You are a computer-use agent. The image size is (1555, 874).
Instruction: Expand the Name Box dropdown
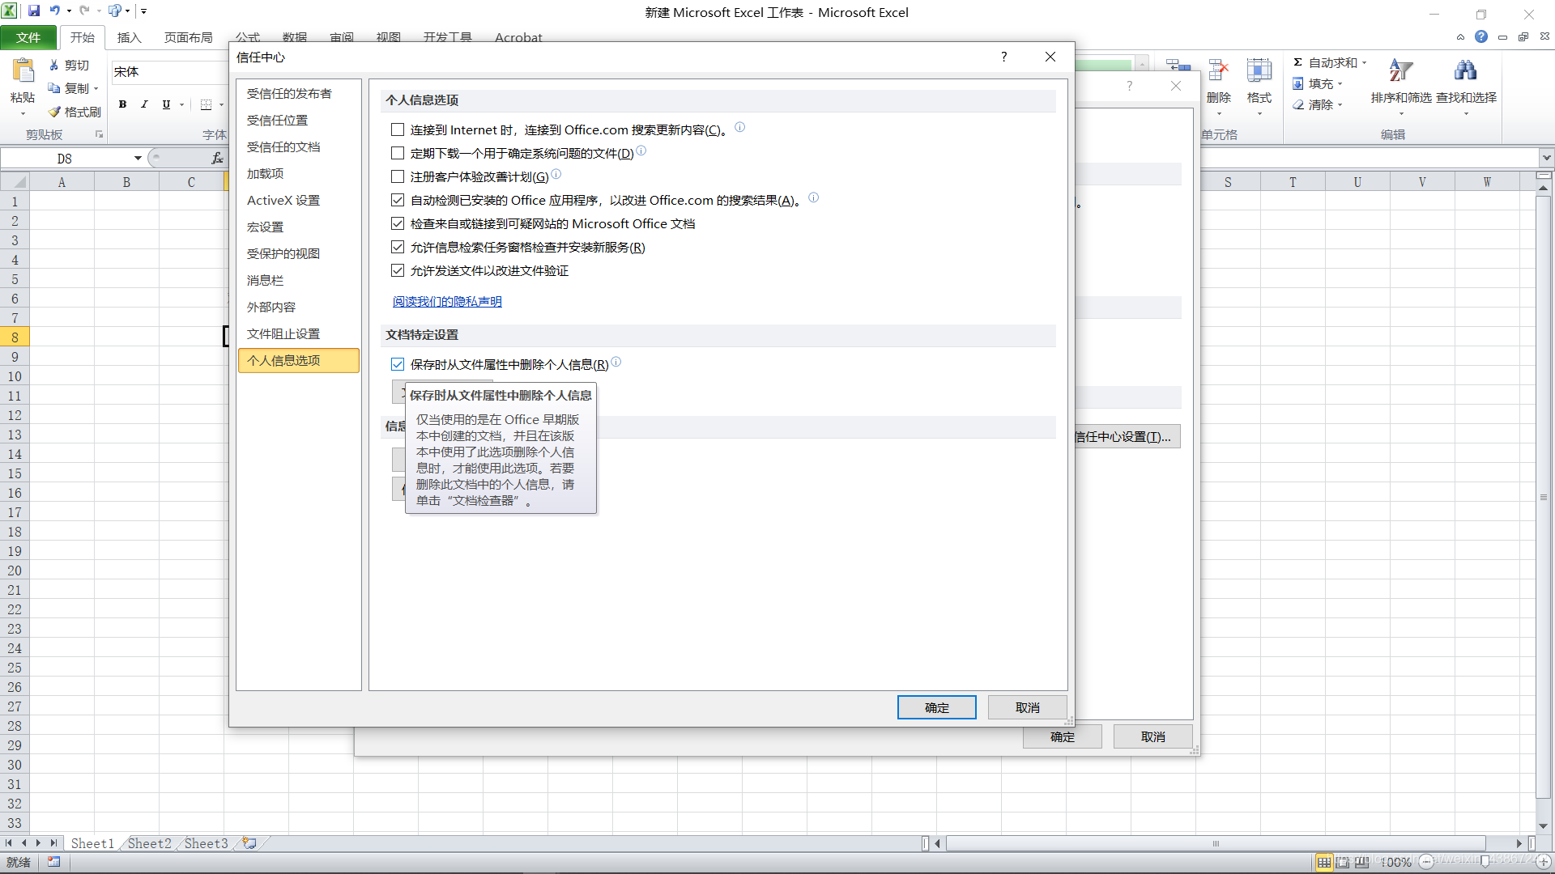[x=138, y=158]
